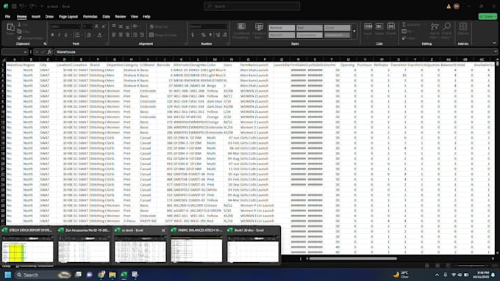Click the Windows Start button

pyautogui.click(x=8, y=274)
